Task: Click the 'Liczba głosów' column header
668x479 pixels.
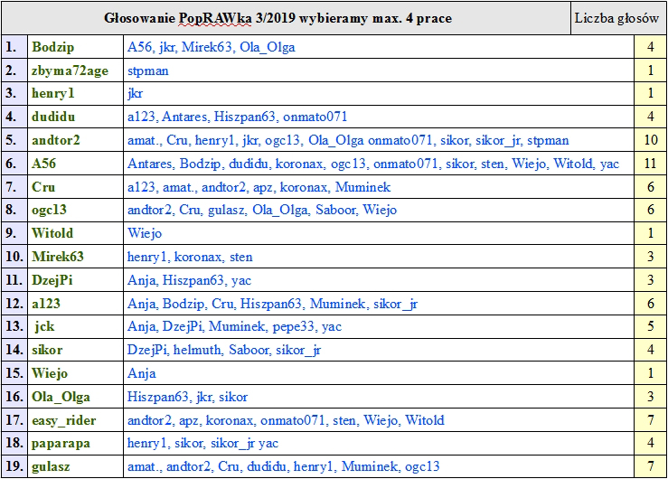Action: [x=616, y=18]
